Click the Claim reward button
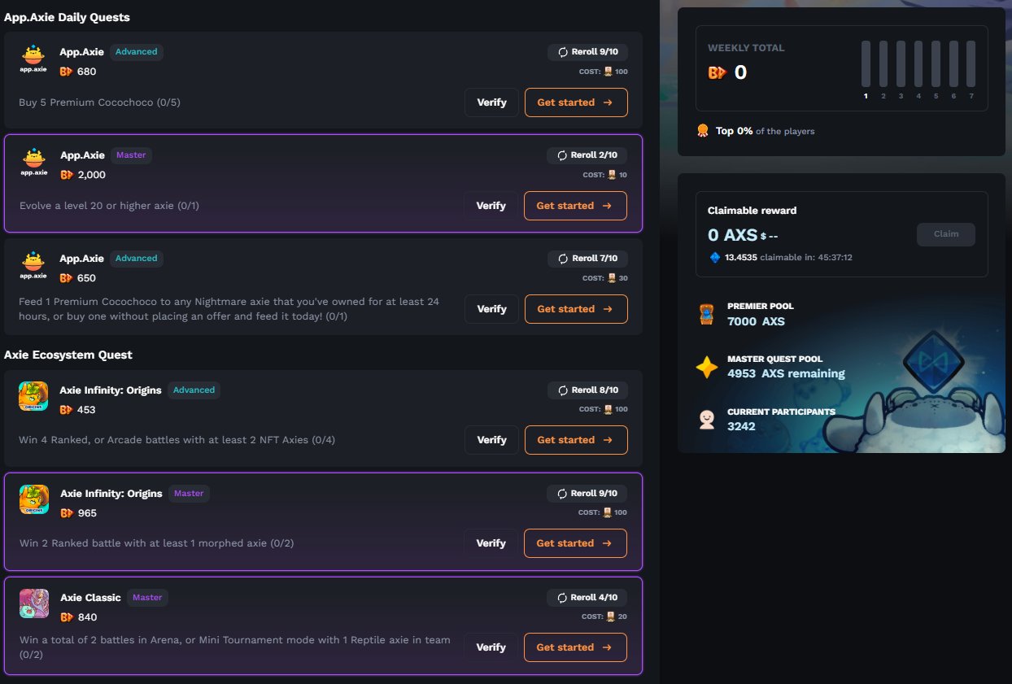 tap(945, 234)
